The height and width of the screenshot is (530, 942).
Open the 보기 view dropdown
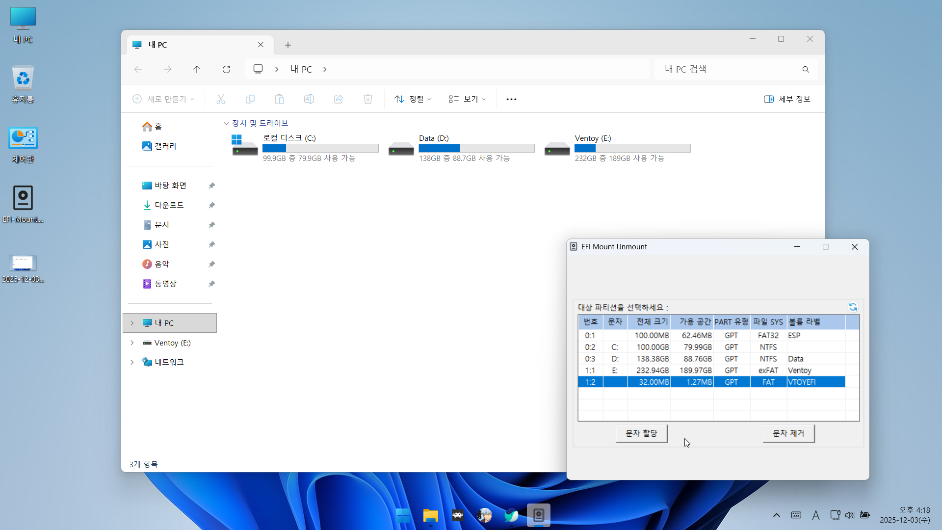point(467,99)
